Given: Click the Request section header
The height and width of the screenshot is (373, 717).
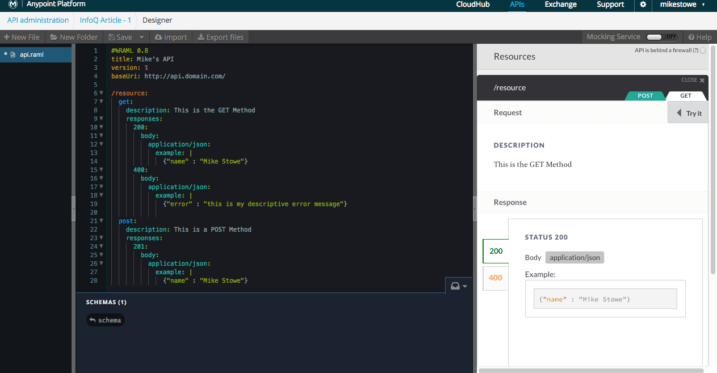Looking at the screenshot, I should click(x=508, y=112).
